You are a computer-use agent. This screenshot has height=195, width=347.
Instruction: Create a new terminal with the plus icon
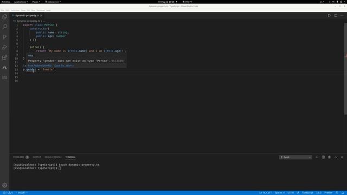click(317, 157)
